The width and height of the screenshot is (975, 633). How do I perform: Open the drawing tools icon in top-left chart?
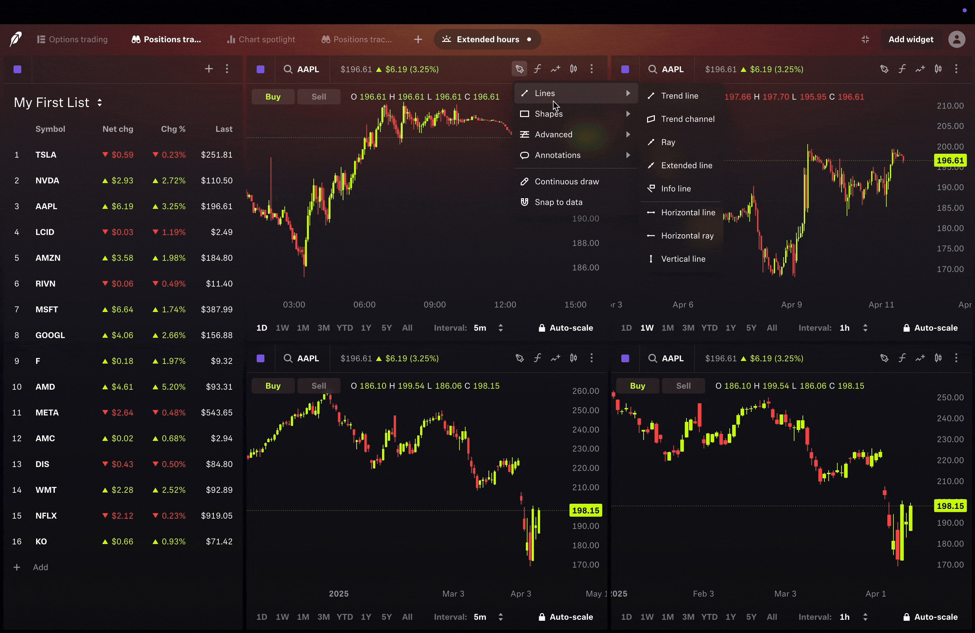tap(519, 69)
